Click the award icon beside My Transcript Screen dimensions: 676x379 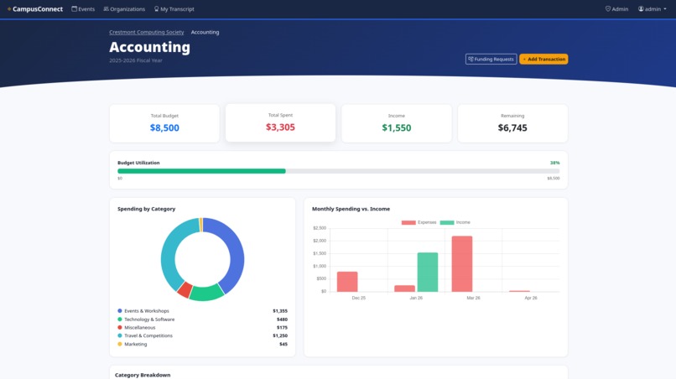tap(157, 8)
